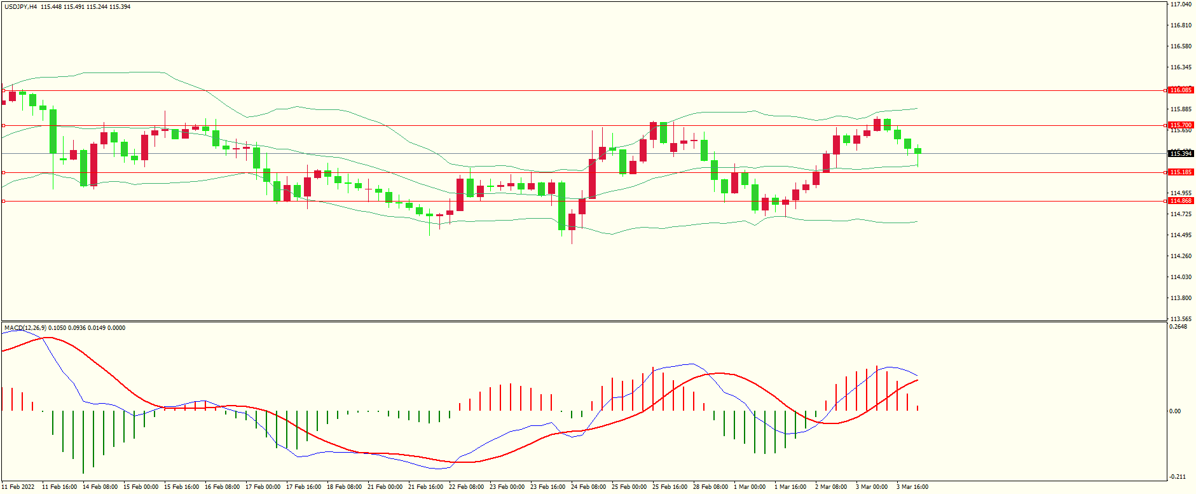
Task: Select the 116.085 red price level label
Action: coord(1181,90)
